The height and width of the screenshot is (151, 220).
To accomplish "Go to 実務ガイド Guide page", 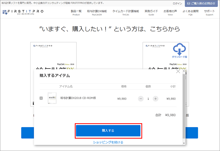I will point(151,12).
